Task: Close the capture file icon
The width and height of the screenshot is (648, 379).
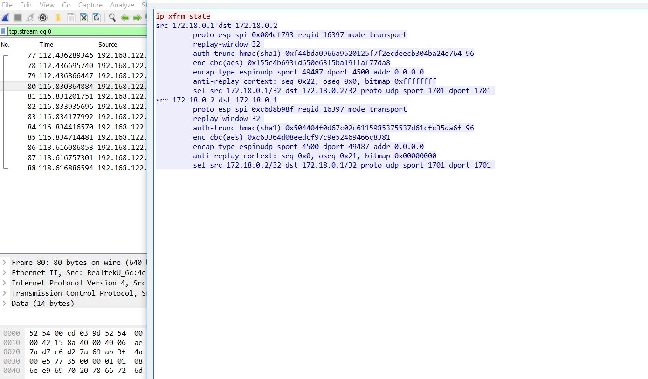Action: click(83, 18)
